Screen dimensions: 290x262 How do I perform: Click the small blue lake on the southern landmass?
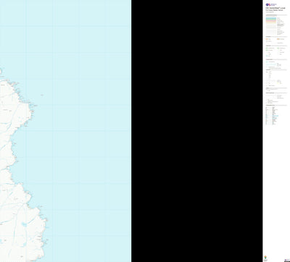24,224
